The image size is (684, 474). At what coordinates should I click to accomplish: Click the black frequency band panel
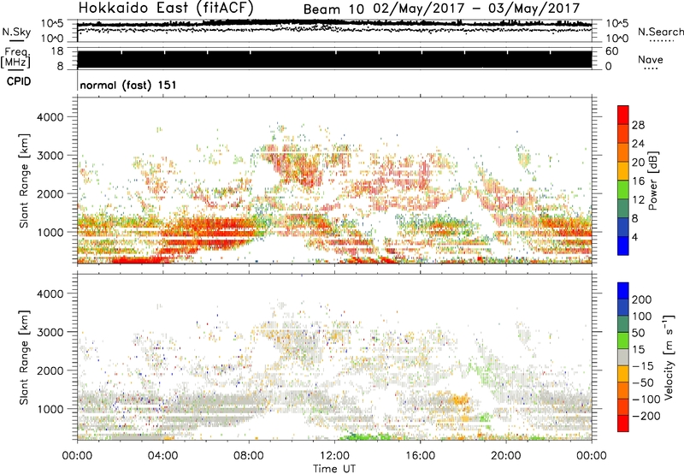[334, 59]
